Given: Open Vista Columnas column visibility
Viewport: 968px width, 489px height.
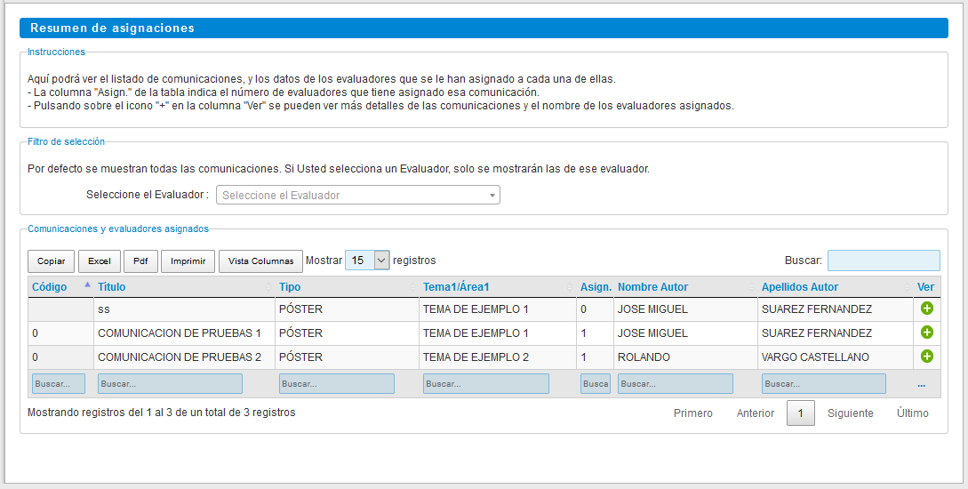Looking at the screenshot, I should click(x=260, y=261).
